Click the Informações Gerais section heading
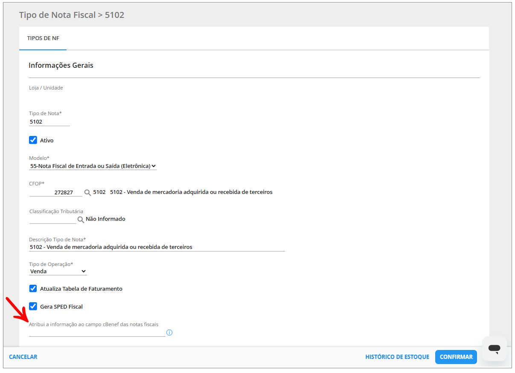This screenshot has width=515, height=373. 61,65
